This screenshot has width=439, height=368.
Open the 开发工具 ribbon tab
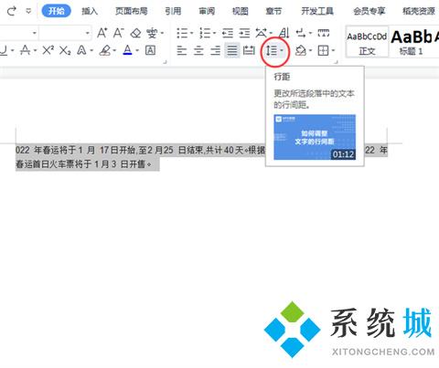317,11
